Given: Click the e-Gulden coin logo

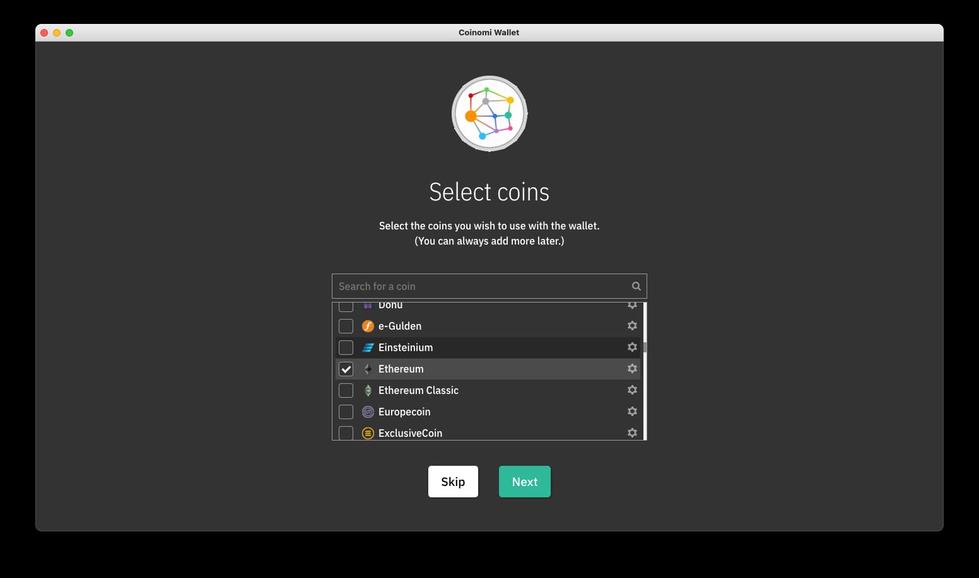Looking at the screenshot, I should coord(368,326).
